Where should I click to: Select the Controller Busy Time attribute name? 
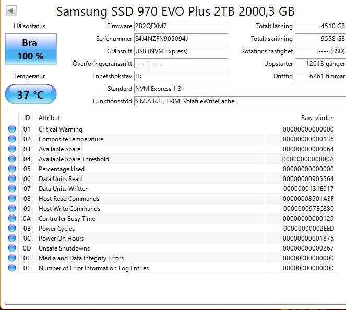tap(67, 219)
